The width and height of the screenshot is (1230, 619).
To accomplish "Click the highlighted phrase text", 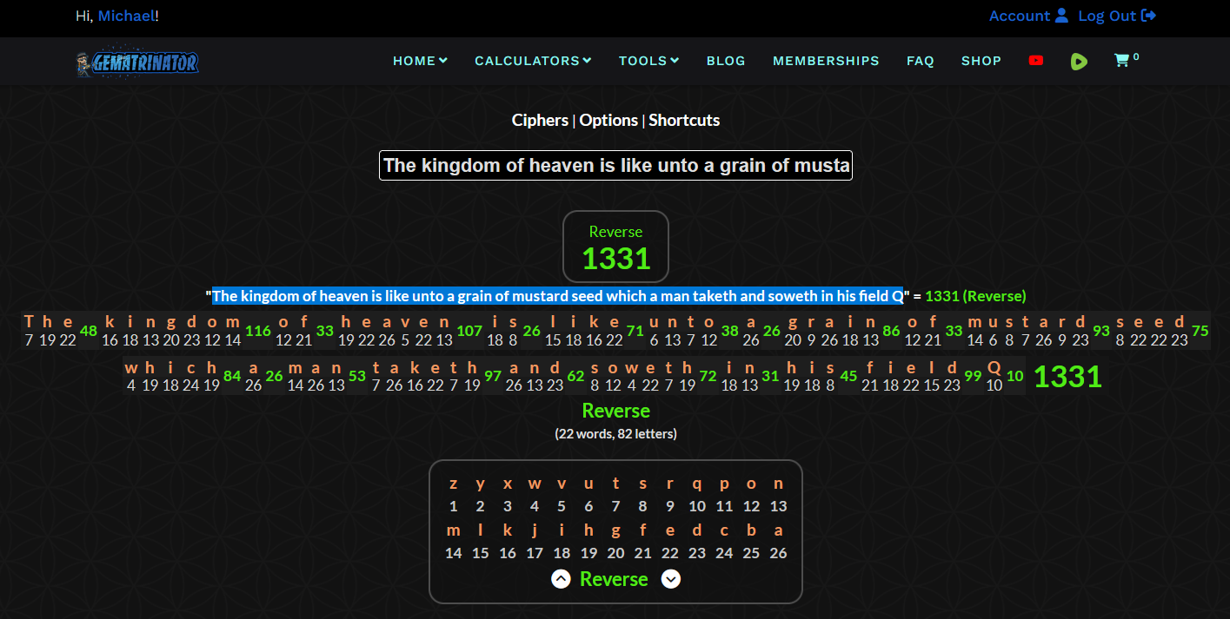I will pyautogui.click(x=558, y=296).
